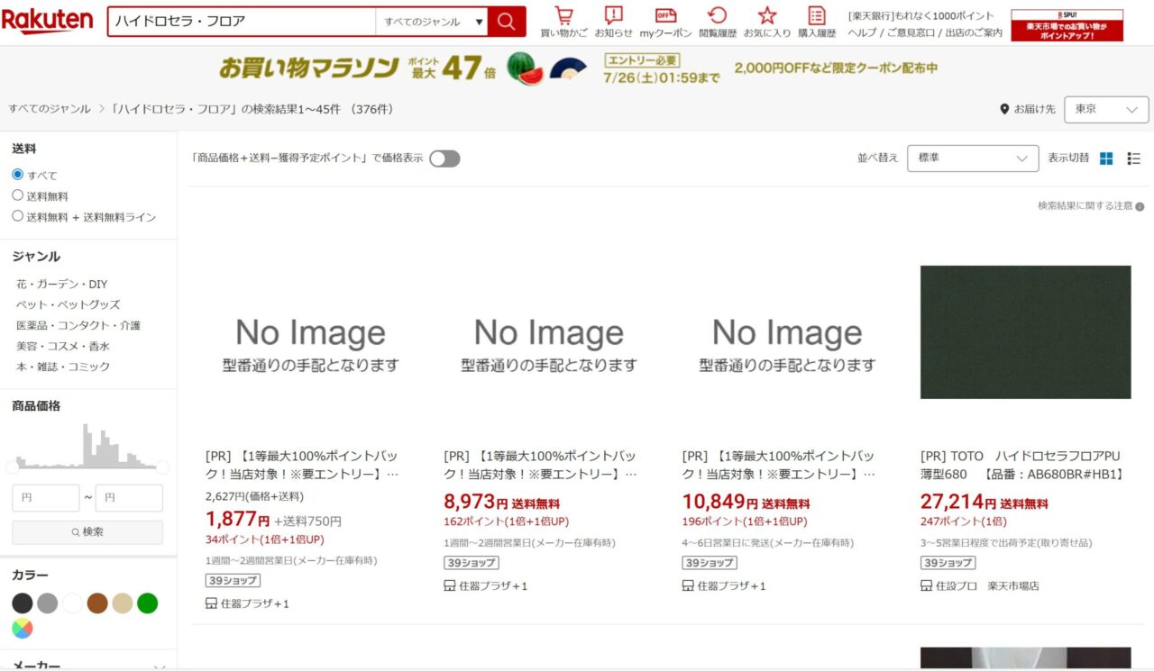1154x671 pixels.
Task: Filter by genre 花・ガーデン・DIY
Action: coord(61,284)
